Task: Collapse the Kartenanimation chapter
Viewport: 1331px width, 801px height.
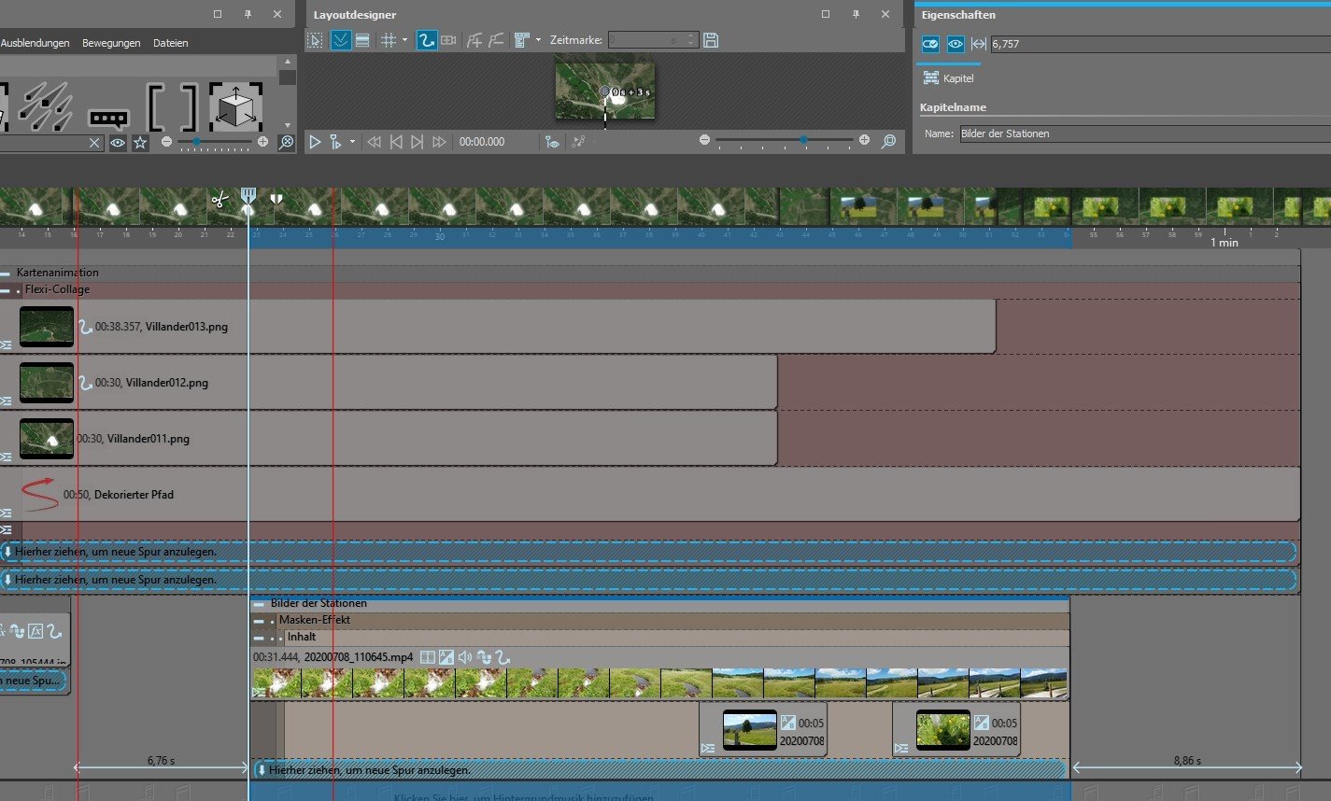Action: (x=6, y=274)
